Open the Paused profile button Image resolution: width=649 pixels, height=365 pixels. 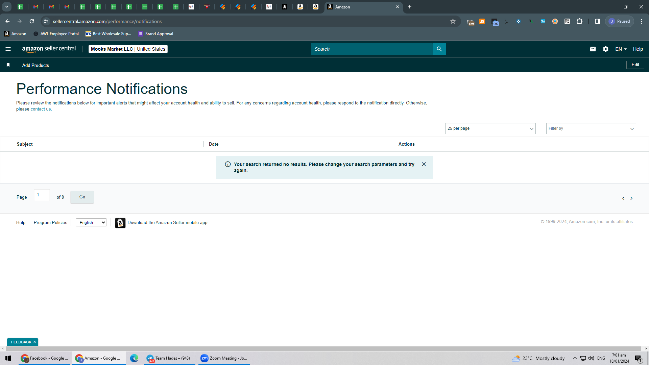pos(620,21)
